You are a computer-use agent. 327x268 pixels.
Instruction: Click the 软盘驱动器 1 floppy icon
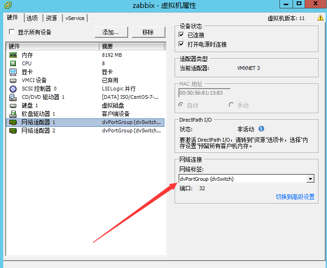point(13,114)
